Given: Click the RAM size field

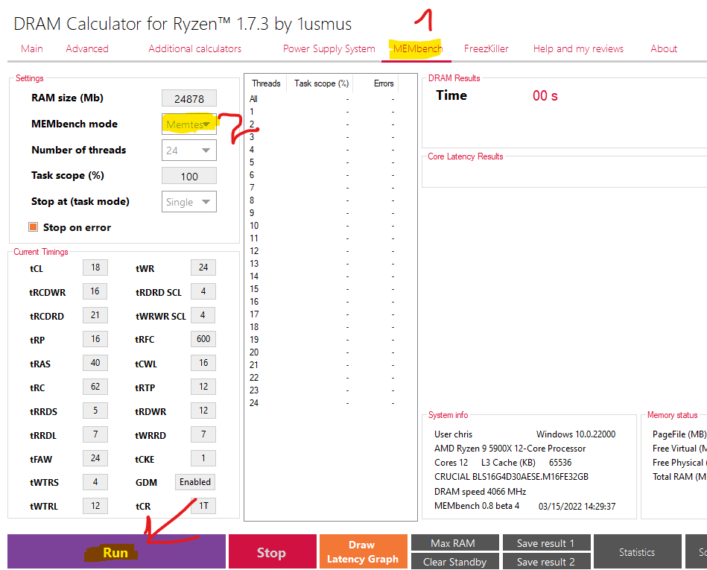Looking at the screenshot, I should coord(189,98).
